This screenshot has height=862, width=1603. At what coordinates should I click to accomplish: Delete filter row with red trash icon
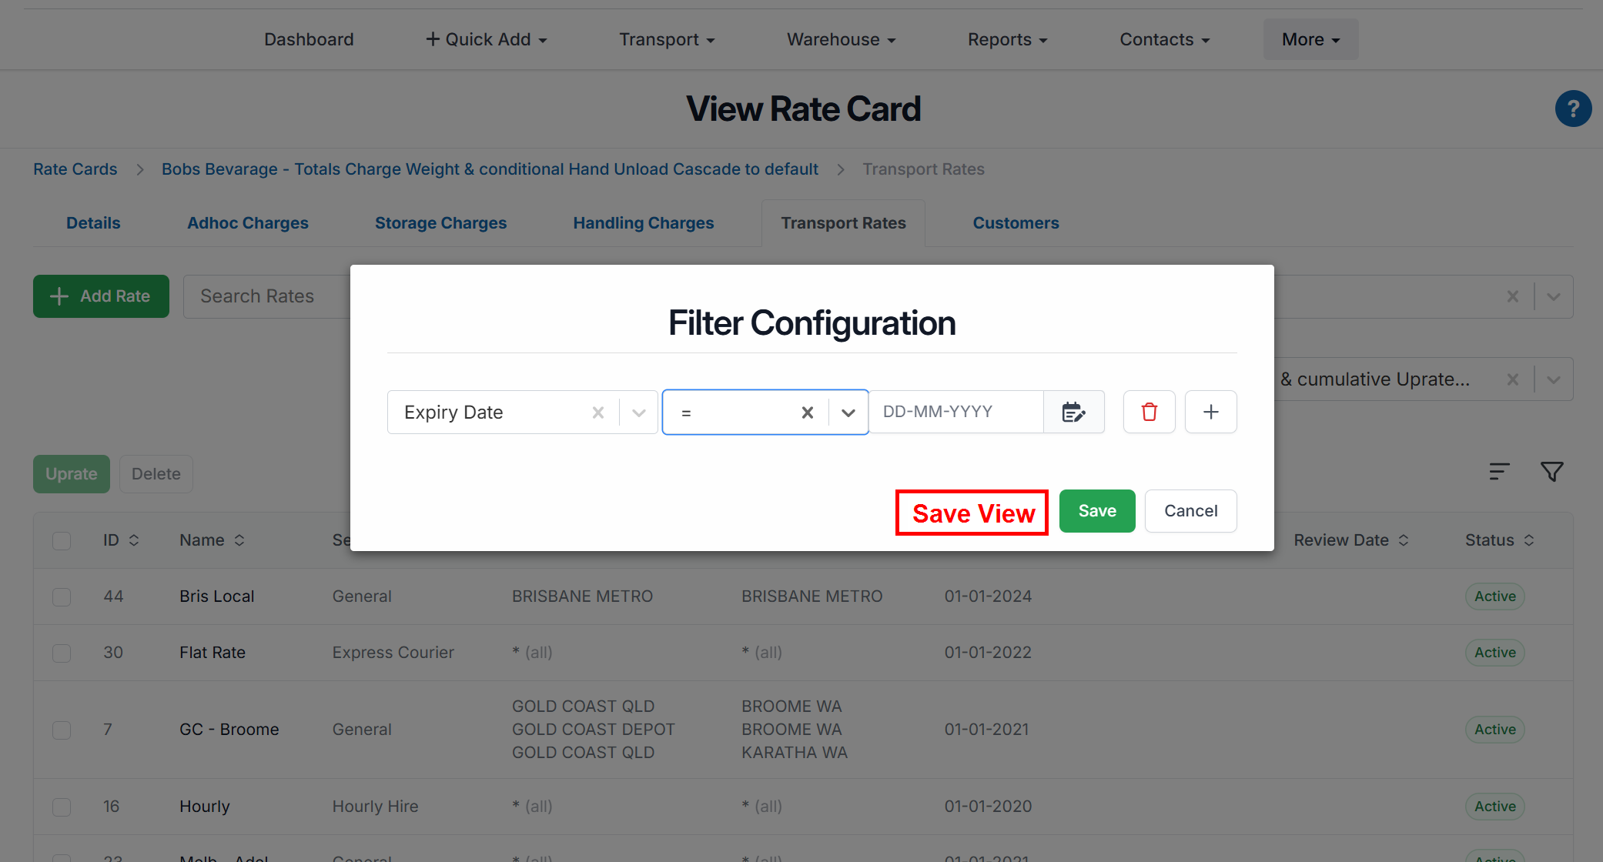[x=1149, y=412]
